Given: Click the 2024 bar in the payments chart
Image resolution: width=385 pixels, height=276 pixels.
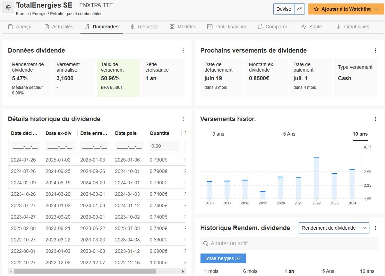Looking at the screenshot, I should 352,184.
